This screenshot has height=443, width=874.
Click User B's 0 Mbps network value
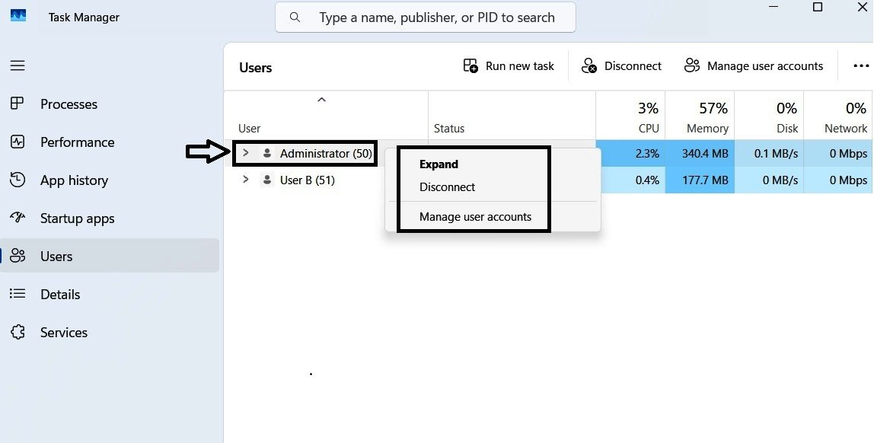point(848,180)
